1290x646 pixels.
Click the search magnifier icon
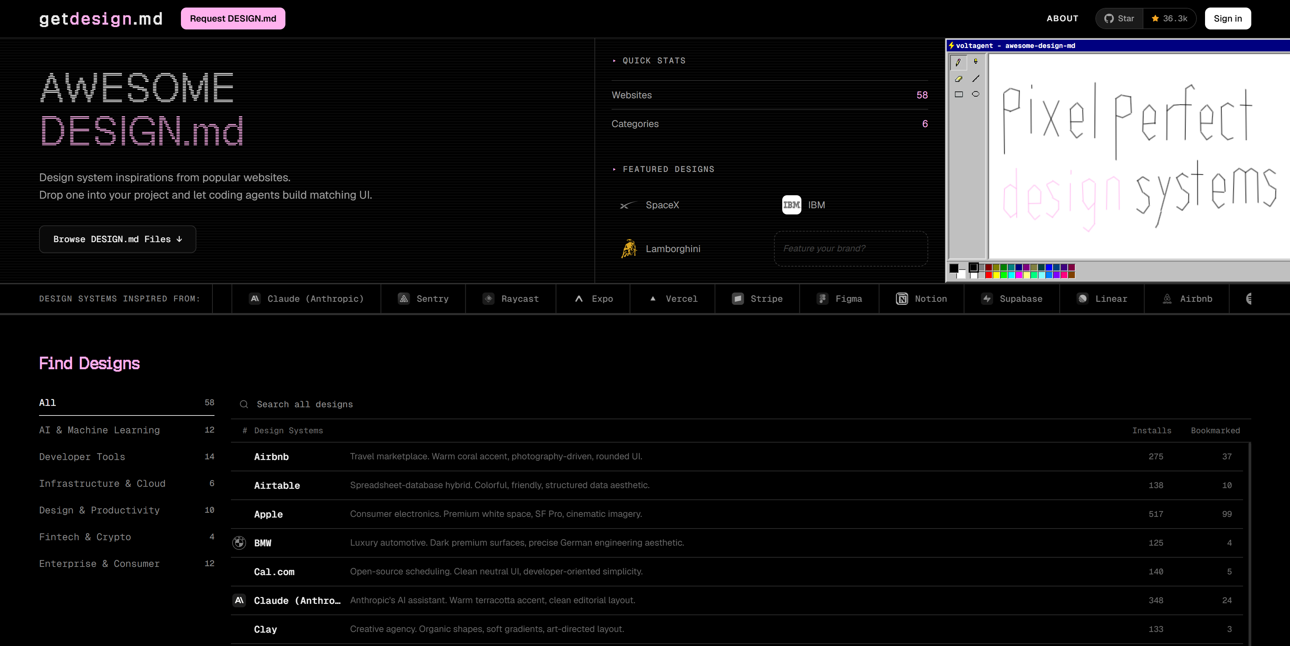point(244,404)
